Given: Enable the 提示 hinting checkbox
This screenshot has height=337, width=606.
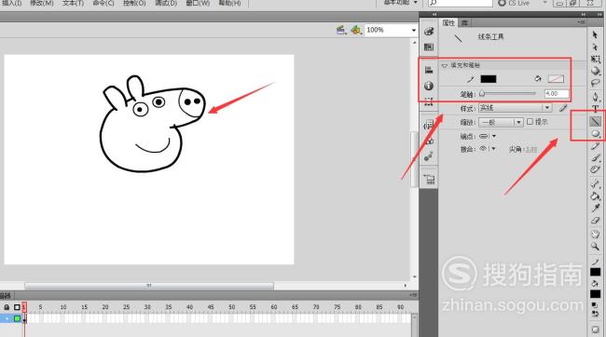Looking at the screenshot, I should tap(530, 122).
